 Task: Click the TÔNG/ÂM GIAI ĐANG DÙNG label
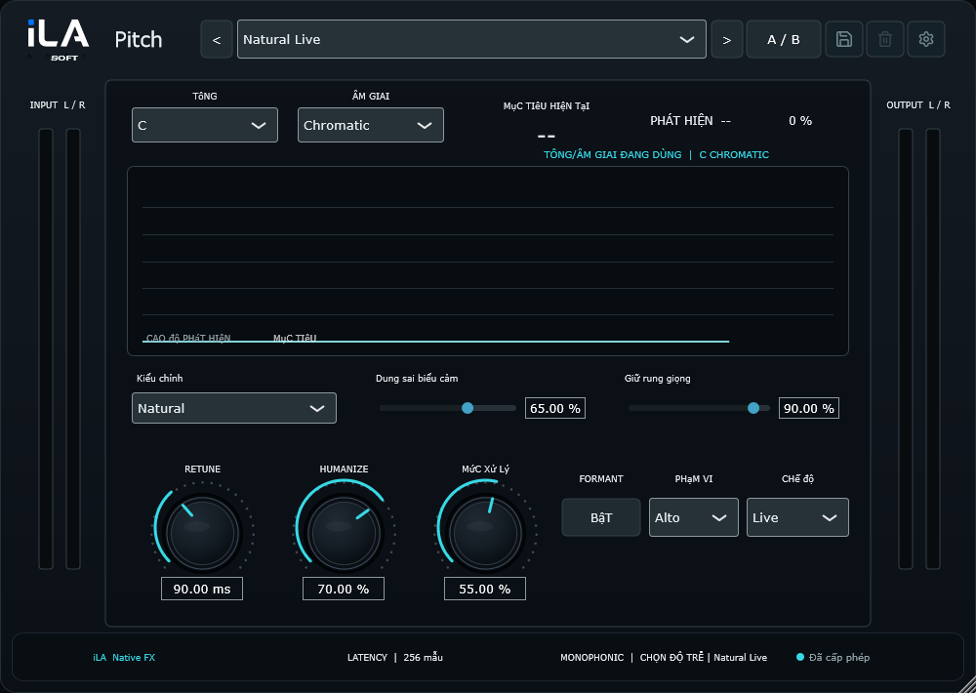pos(613,154)
